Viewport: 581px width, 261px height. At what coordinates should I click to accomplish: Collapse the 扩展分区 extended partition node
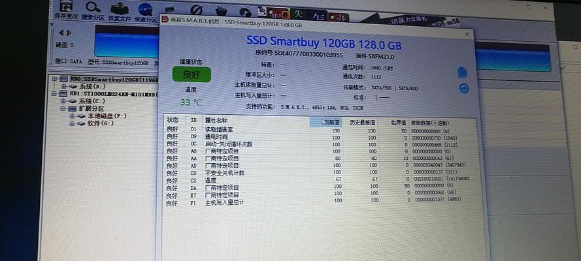[x=63, y=109]
